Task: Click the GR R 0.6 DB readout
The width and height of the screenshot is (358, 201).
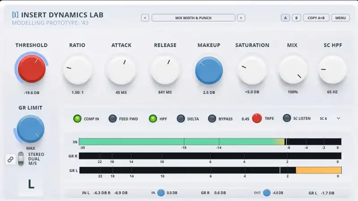Action: coord(213,193)
